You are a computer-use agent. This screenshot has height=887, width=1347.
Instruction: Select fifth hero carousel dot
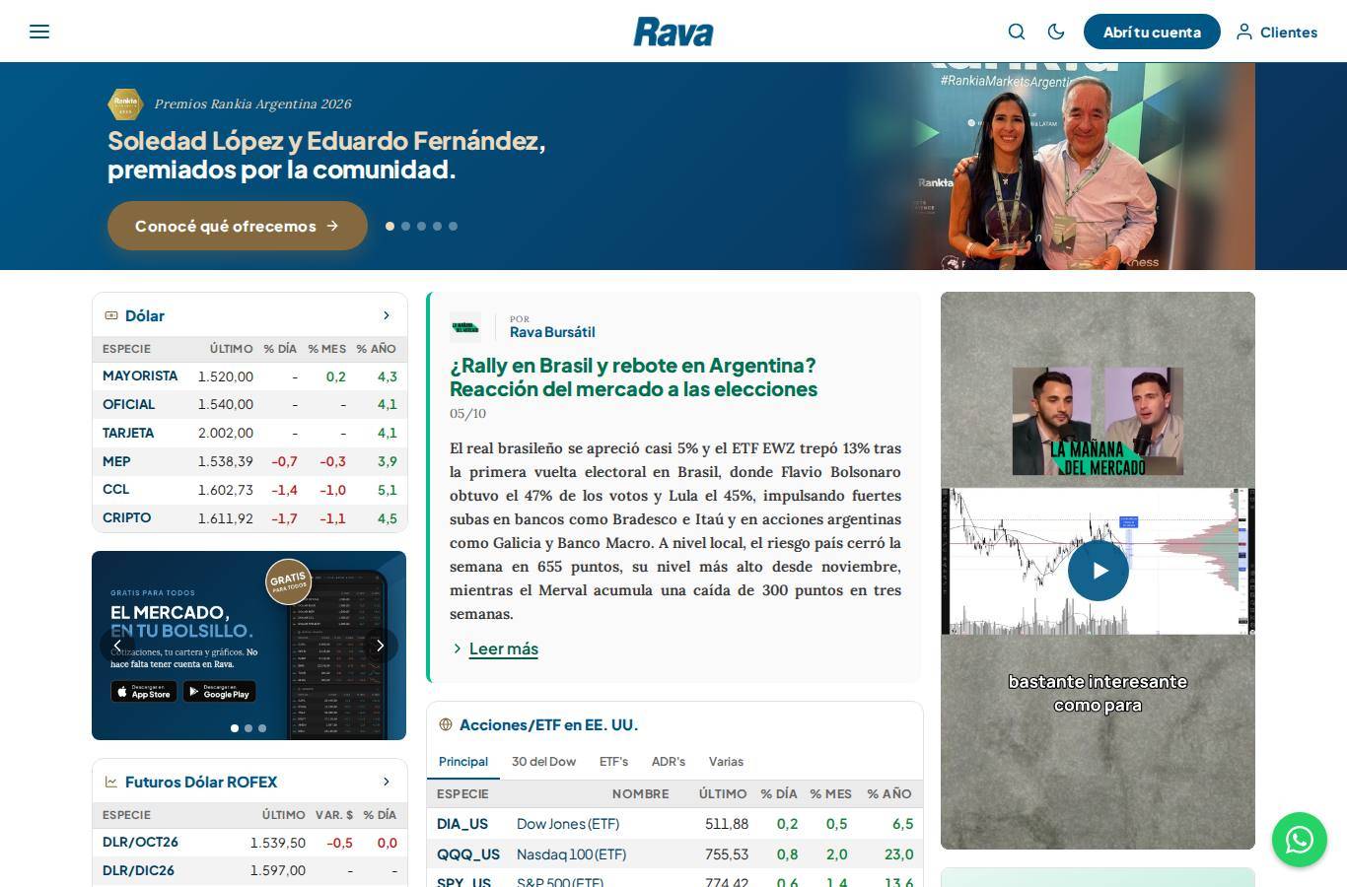tap(453, 226)
